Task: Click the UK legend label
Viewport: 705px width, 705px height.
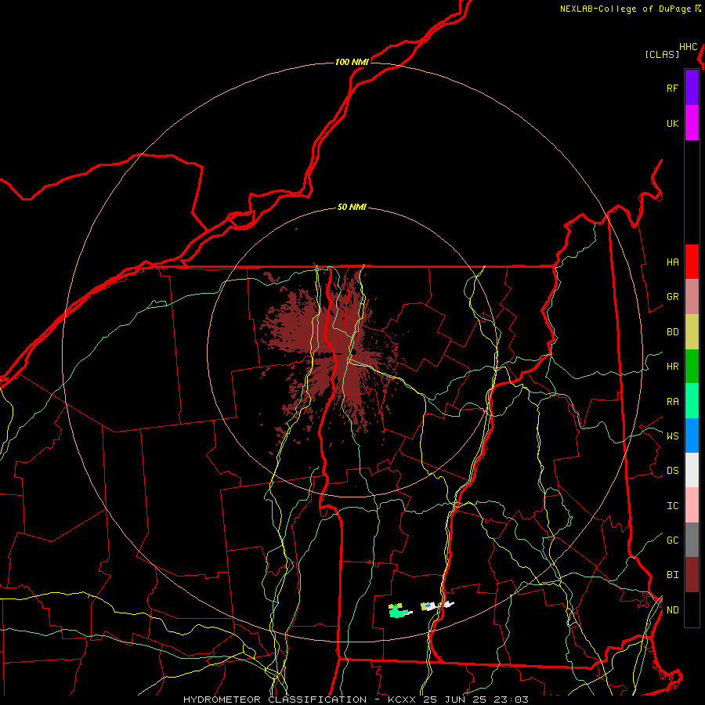Action: pyautogui.click(x=672, y=123)
